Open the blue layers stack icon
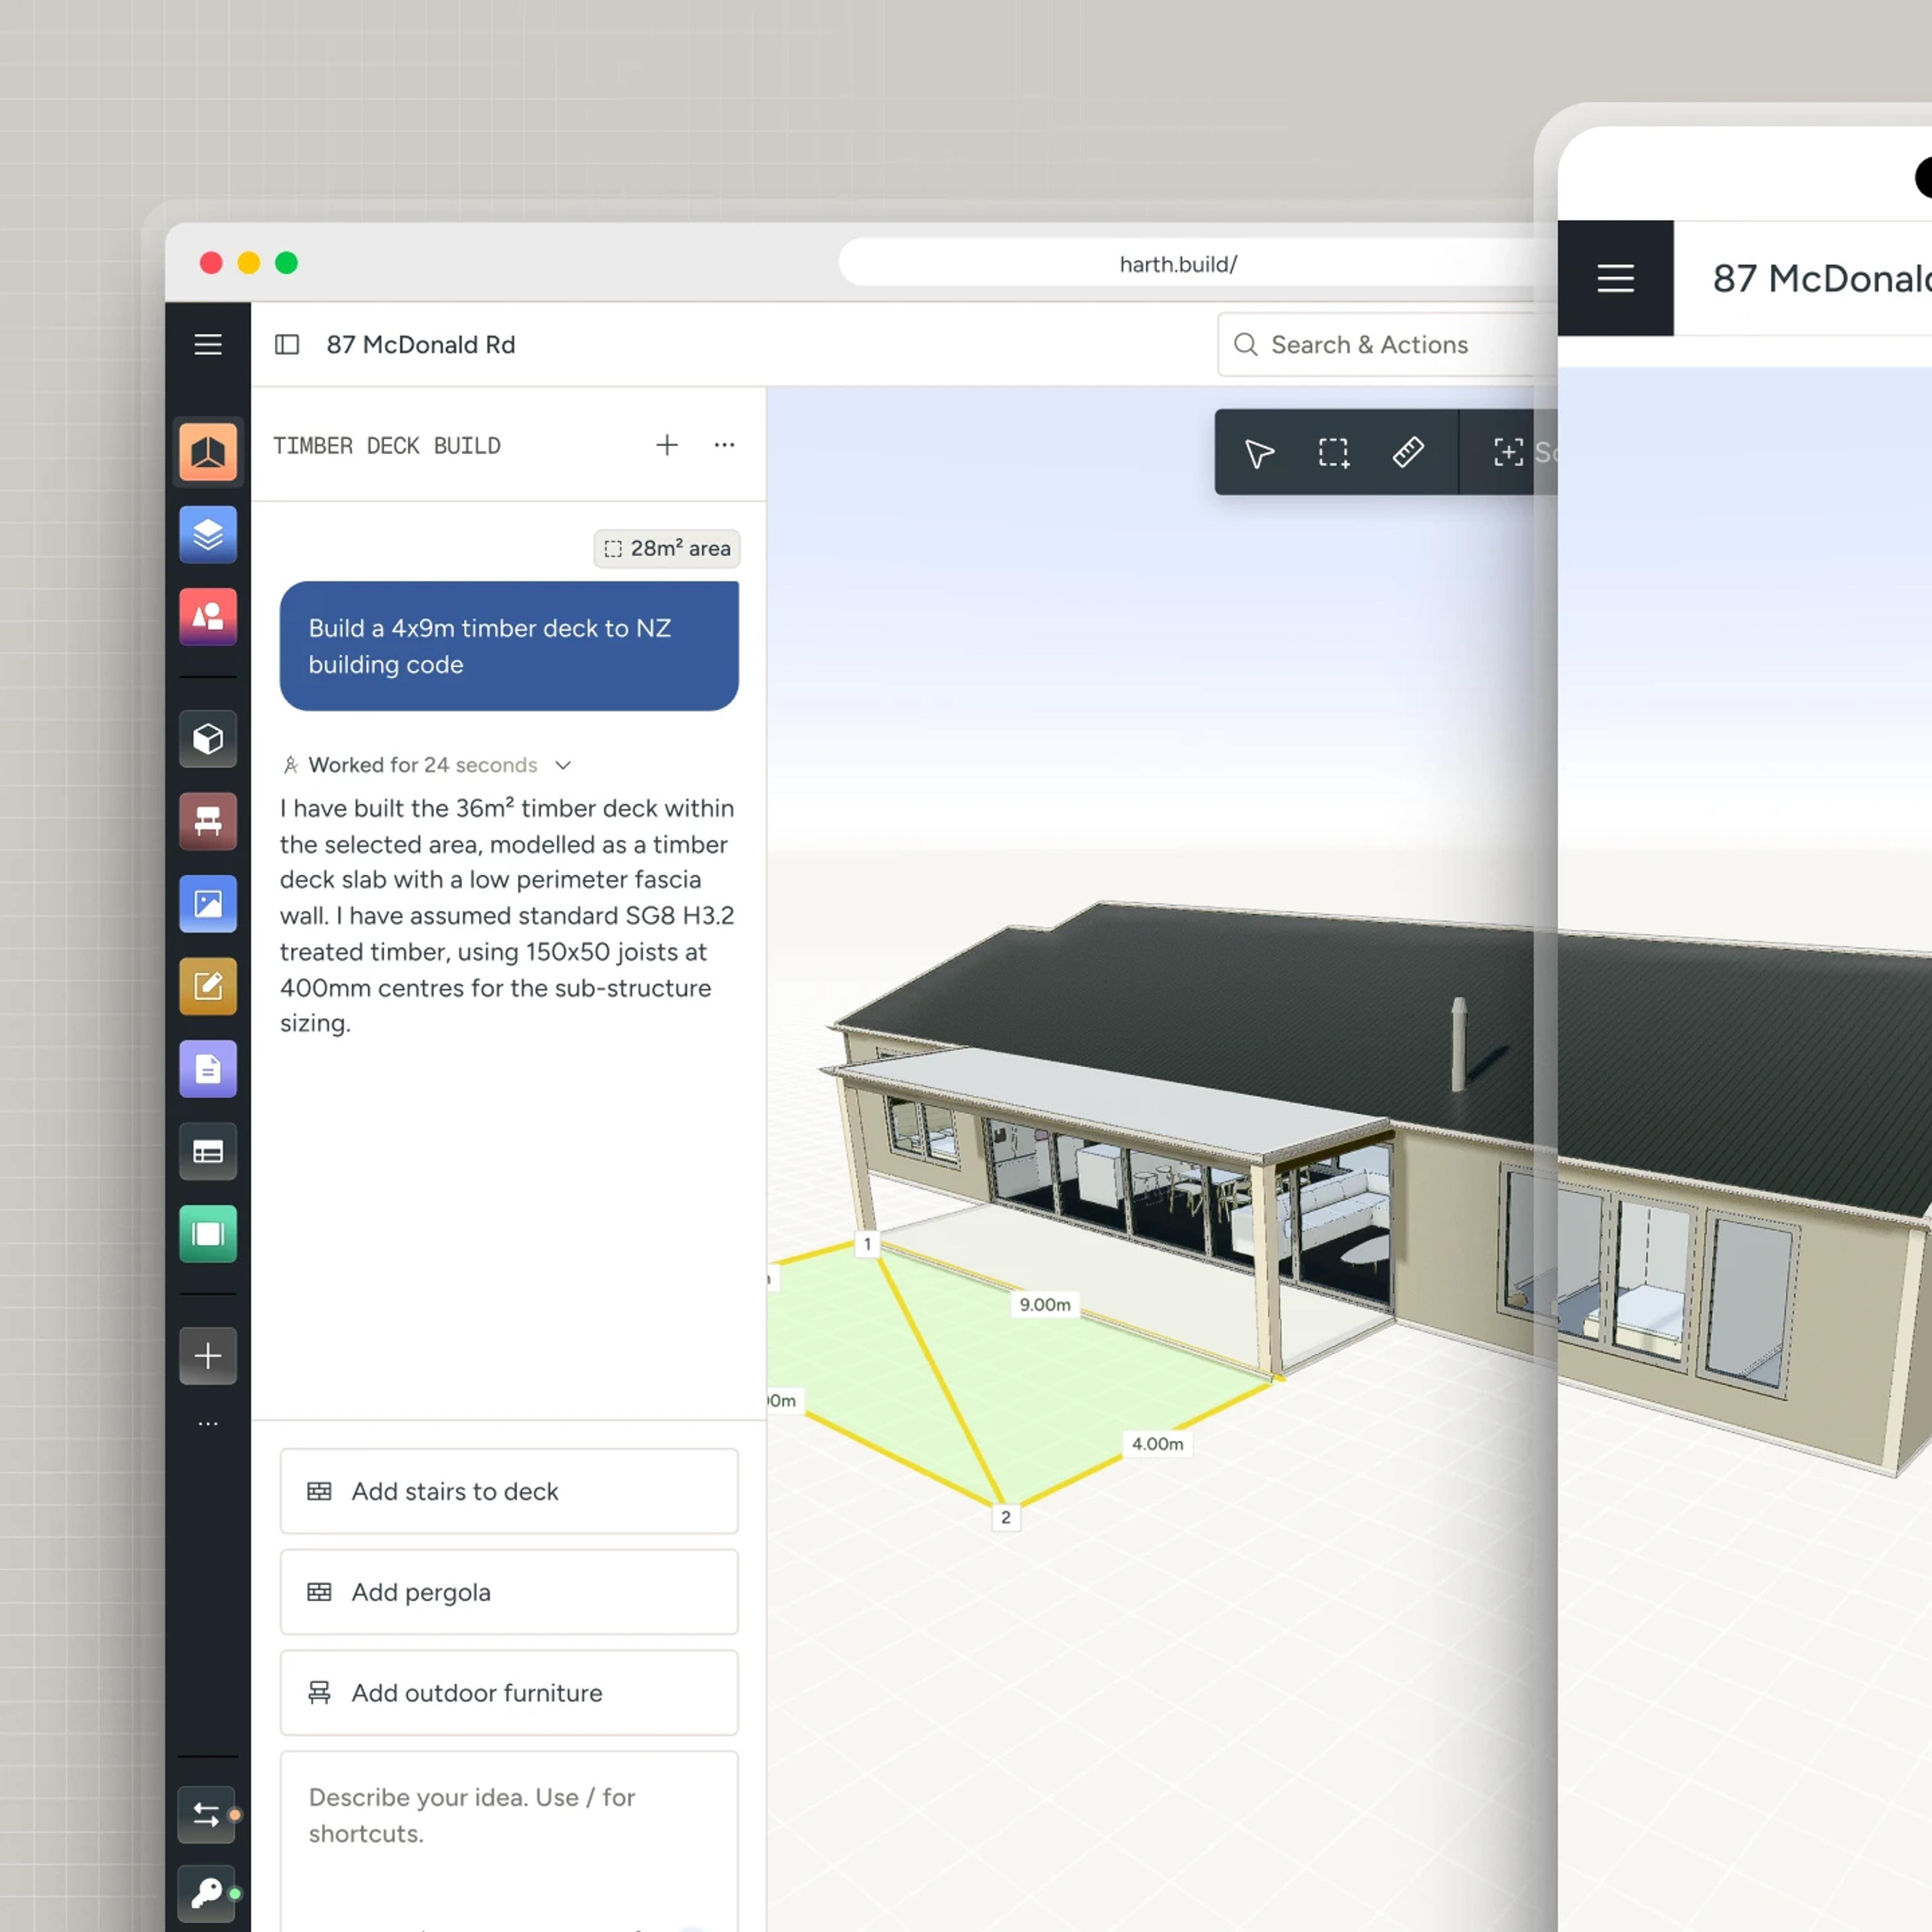 pos(208,535)
